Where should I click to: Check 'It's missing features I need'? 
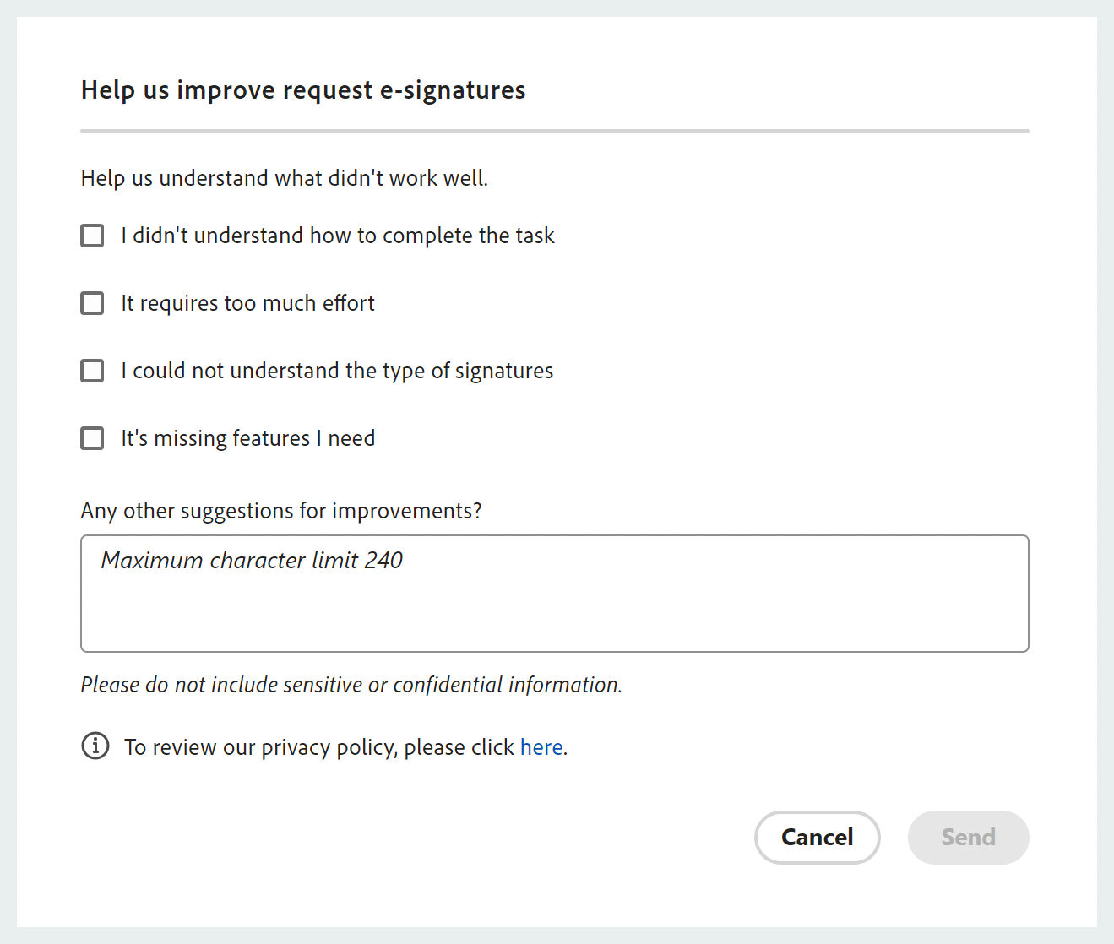pos(91,438)
